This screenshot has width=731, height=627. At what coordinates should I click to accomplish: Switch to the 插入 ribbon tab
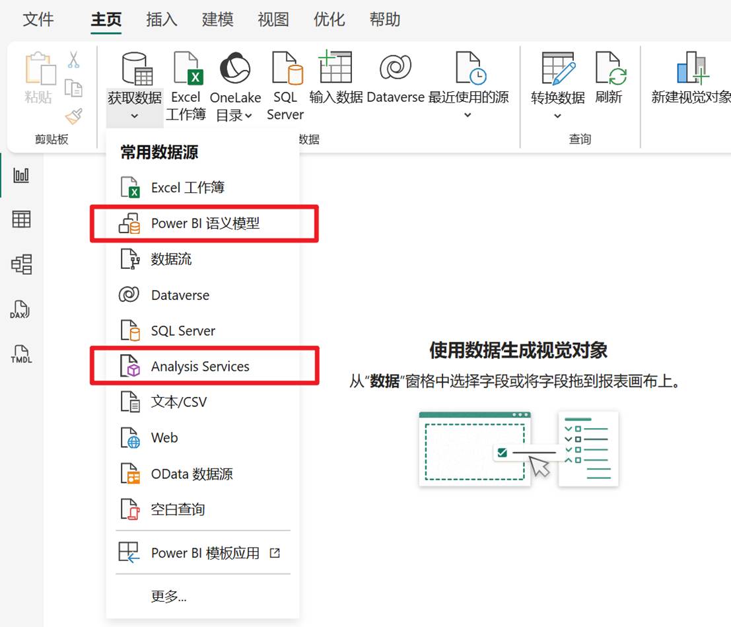(x=161, y=20)
